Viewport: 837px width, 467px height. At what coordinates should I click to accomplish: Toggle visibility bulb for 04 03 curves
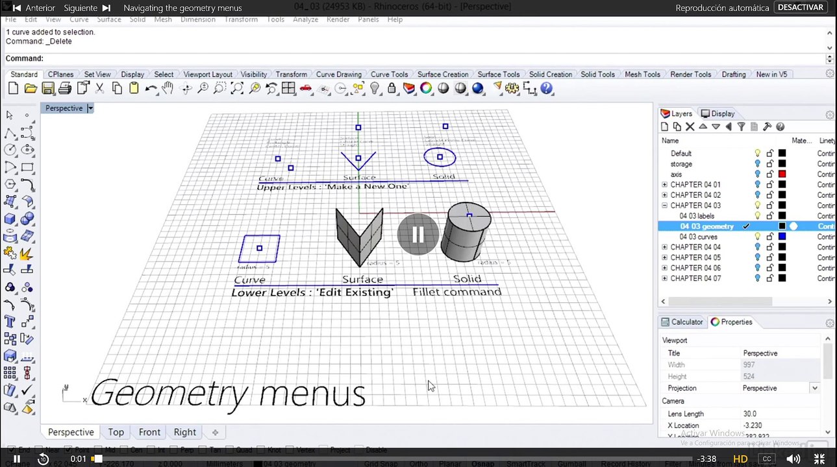pyautogui.click(x=757, y=237)
